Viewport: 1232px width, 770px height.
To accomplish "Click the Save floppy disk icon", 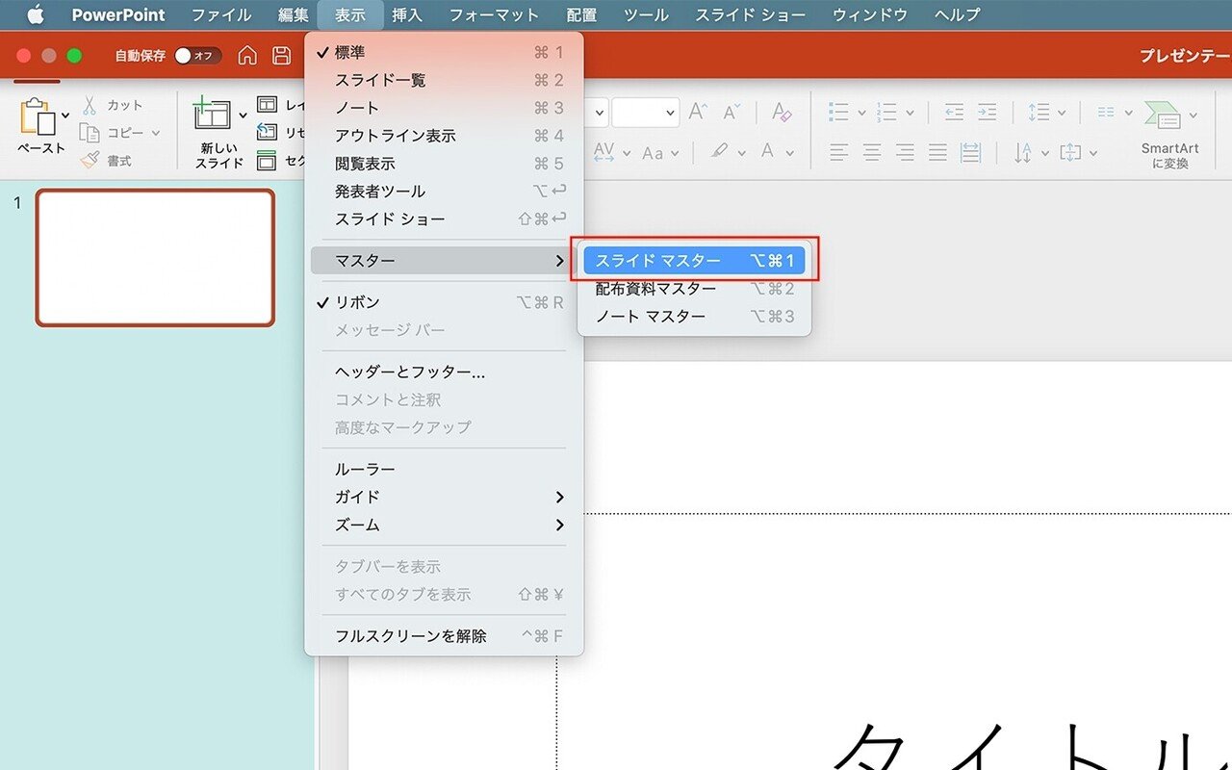I will [x=281, y=56].
